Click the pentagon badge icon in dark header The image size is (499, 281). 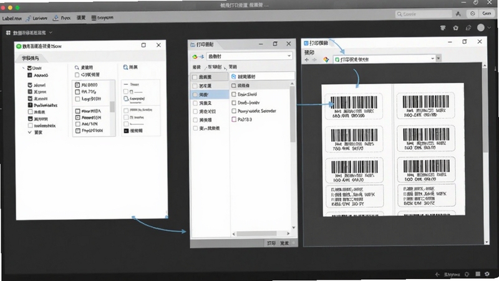coord(455,28)
